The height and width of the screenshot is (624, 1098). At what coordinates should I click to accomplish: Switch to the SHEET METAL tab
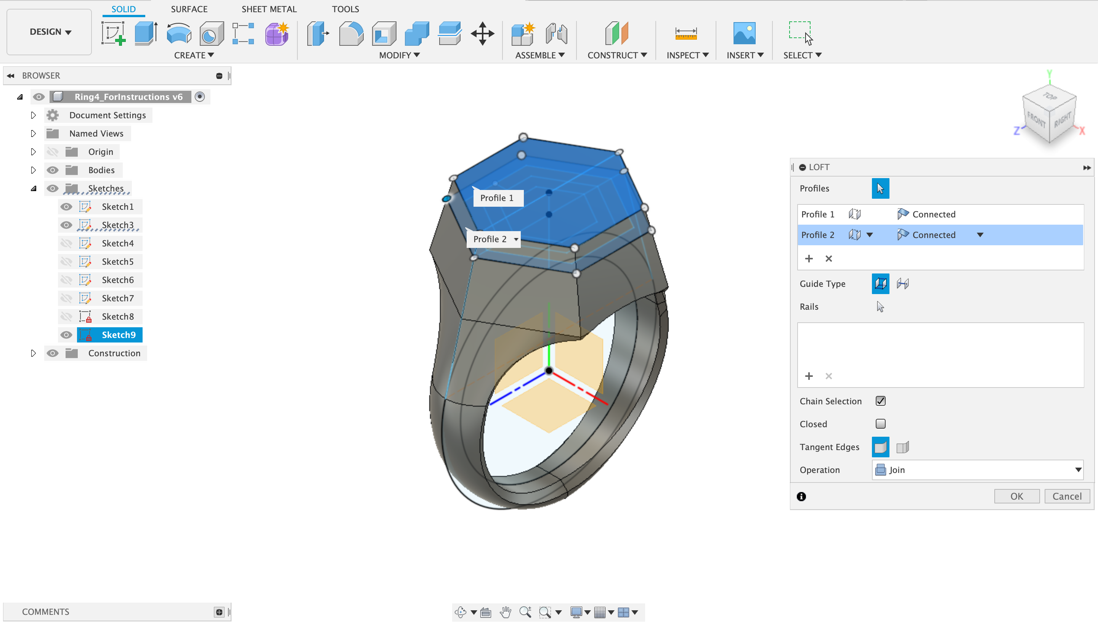point(269,9)
